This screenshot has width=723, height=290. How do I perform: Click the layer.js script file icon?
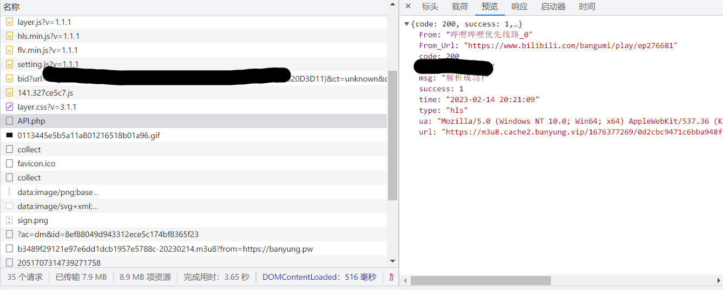9,22
